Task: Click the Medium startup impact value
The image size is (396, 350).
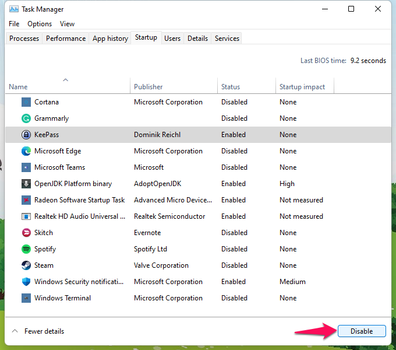Action: point(292,282)
